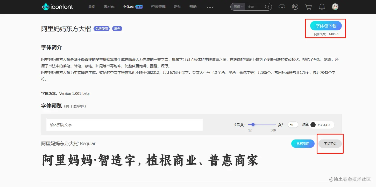Open the 素材库 menu

tap(109, 7)
